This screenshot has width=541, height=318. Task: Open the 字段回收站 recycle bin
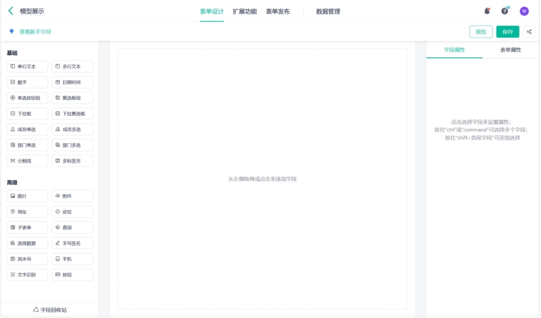50,310
